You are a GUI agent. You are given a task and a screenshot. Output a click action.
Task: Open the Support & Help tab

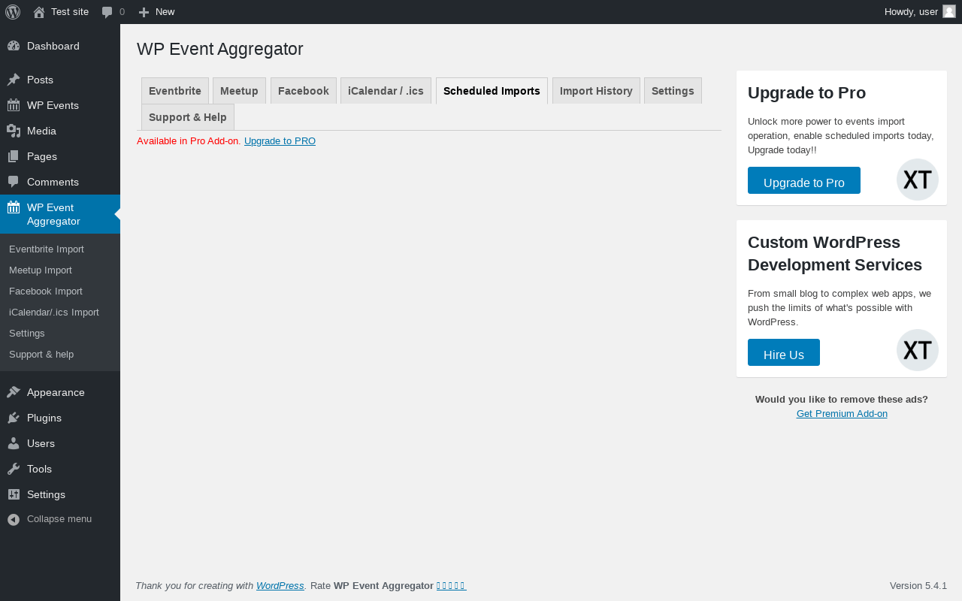pyautogui.click(x=188, y=117)
